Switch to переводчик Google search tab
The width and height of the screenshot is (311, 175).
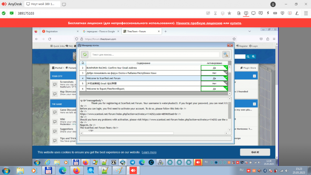101,31
